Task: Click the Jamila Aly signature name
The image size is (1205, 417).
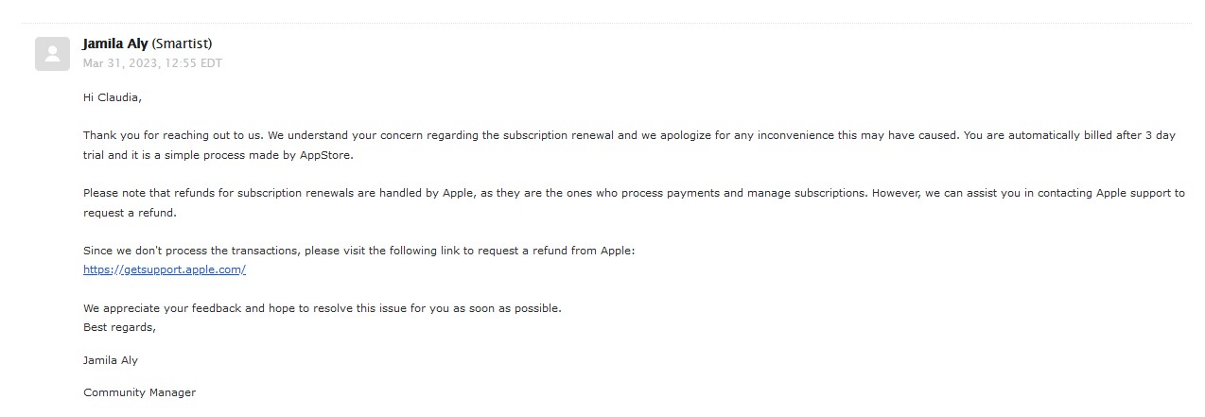Action: click(x=111, y=360)
